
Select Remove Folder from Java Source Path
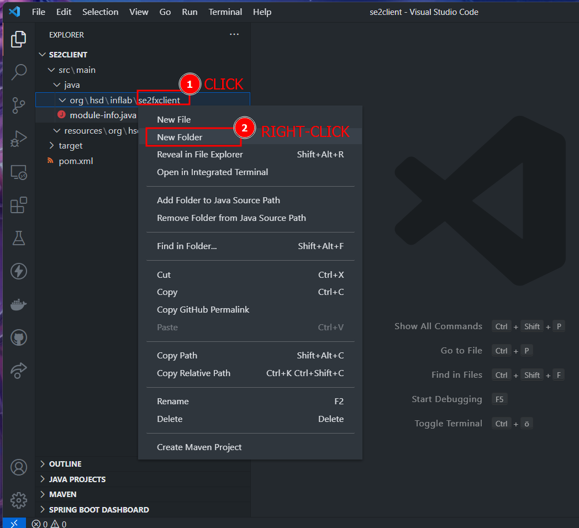250,218
